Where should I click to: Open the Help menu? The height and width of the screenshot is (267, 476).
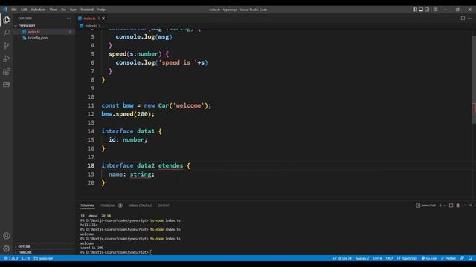(x=101, y=10)
